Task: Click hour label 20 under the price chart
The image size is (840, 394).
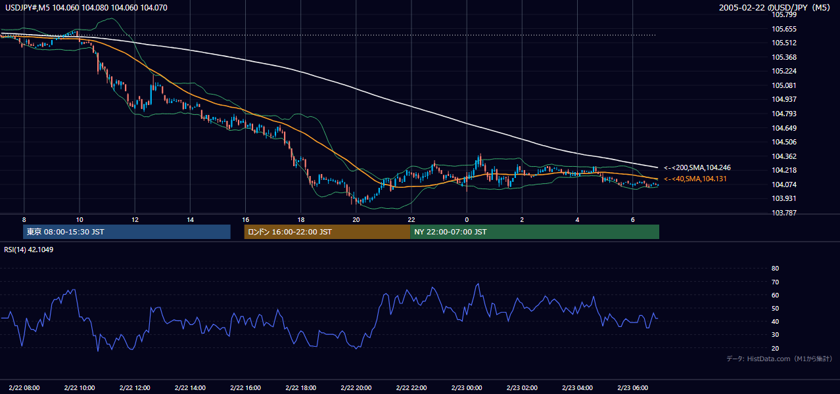Action: click(x=356, y=219)
